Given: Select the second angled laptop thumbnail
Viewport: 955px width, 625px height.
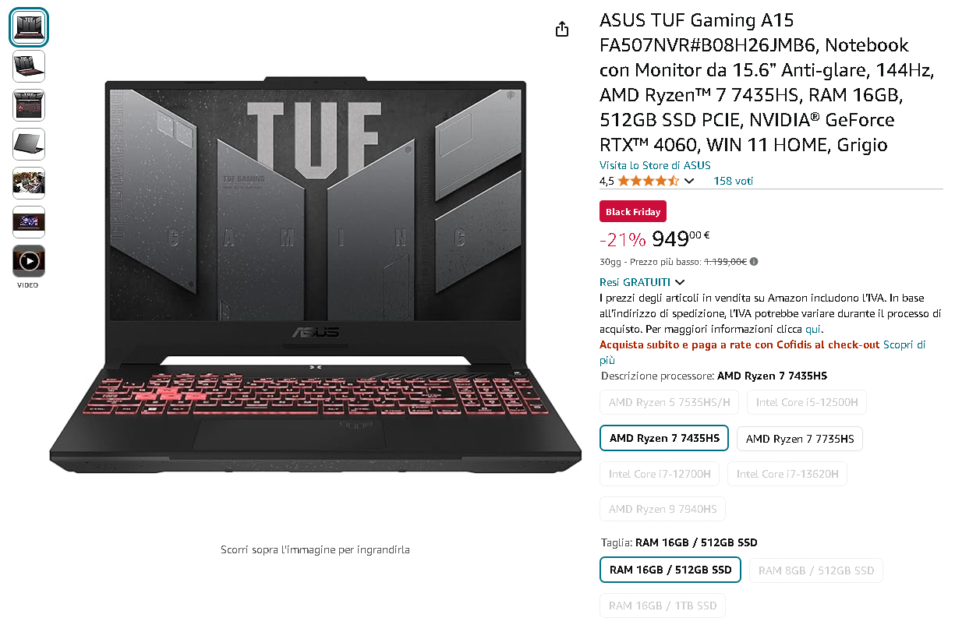Looking at the screenshot, I should click(x=29, y=66).
